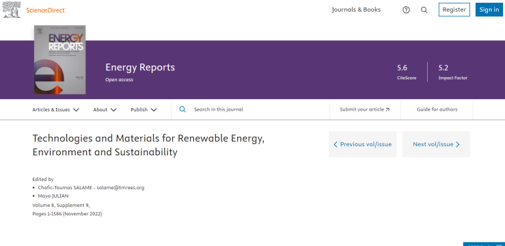Expand the Articles & Issues dropdown

pyautogui.click(x=56, y=109)
